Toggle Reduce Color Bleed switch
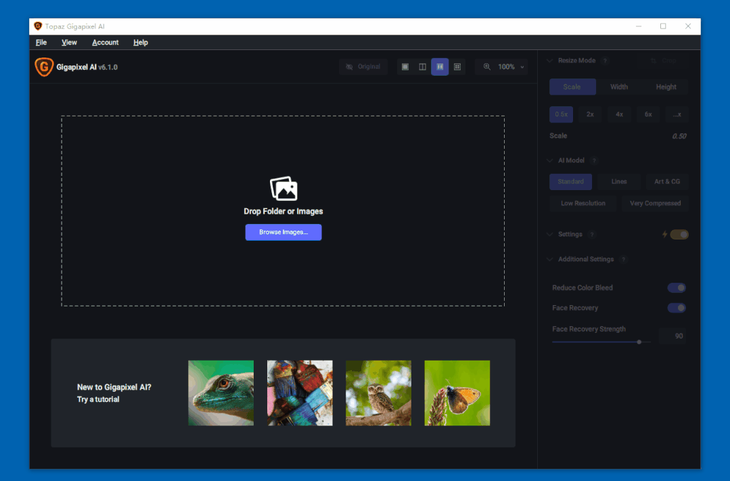The image size is (730, 481). click(x=677, y=288)
